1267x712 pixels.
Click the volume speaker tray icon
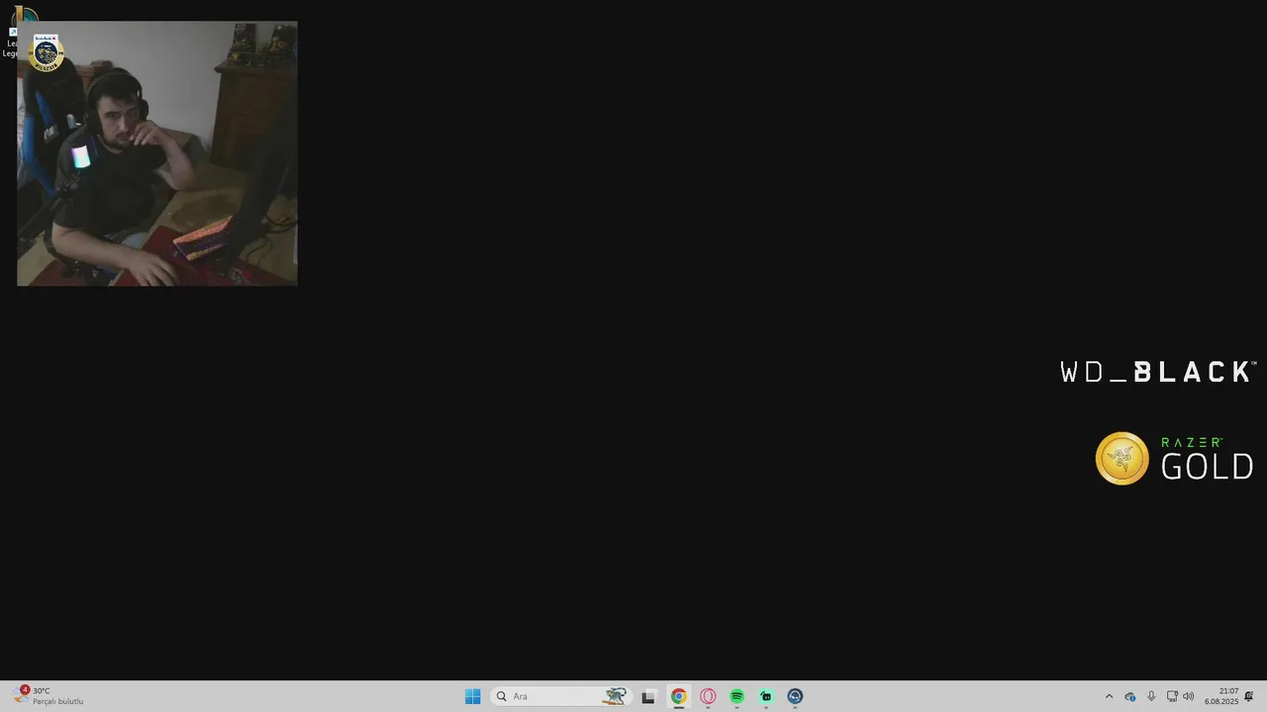(x=1188, y=696)
